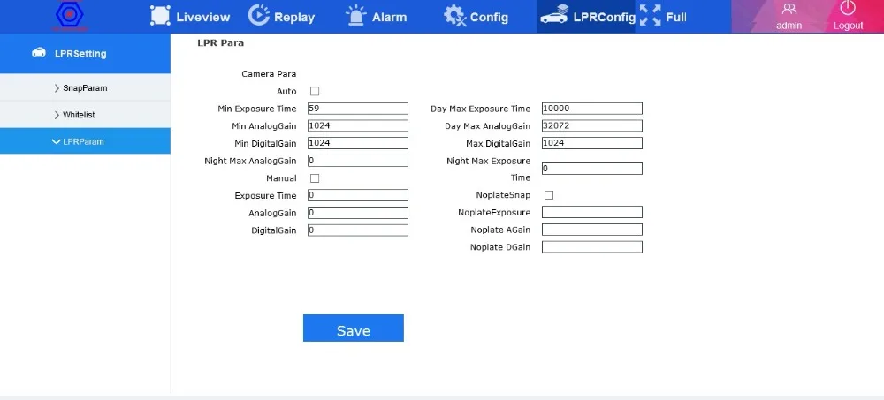Save the LPR parameters
This screenshot has height=400, width=884.
tap(354, 328)
